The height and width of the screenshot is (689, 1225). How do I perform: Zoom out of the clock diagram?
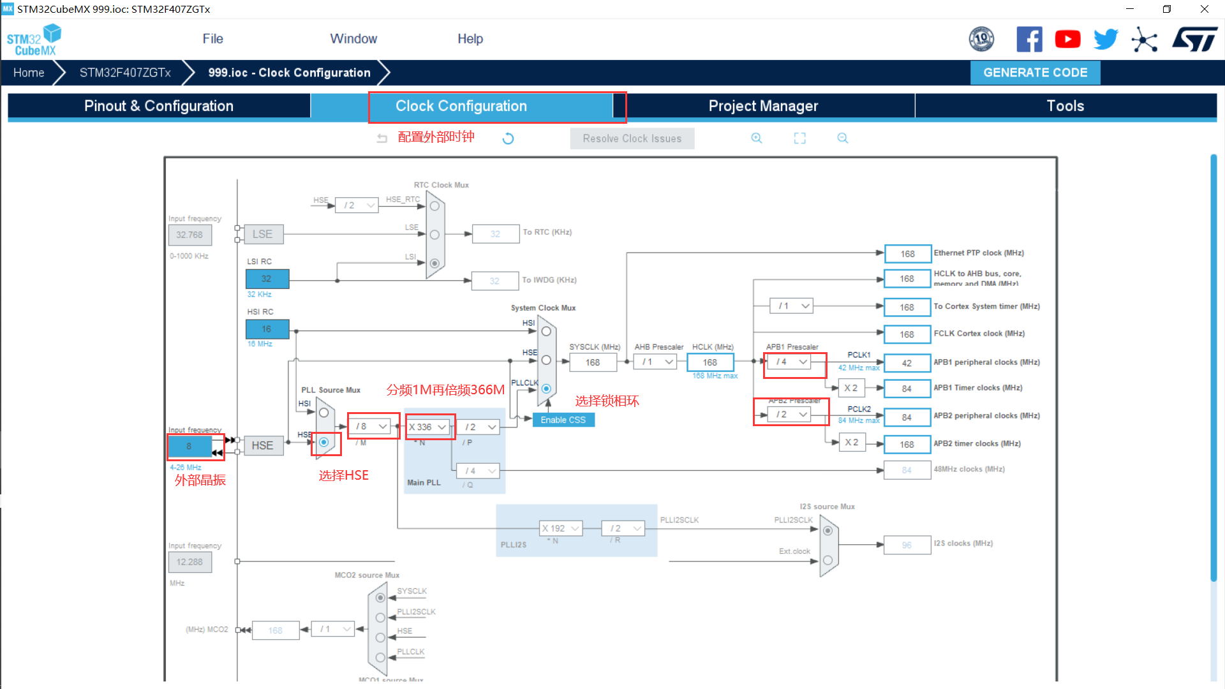(x=842, y=138)
